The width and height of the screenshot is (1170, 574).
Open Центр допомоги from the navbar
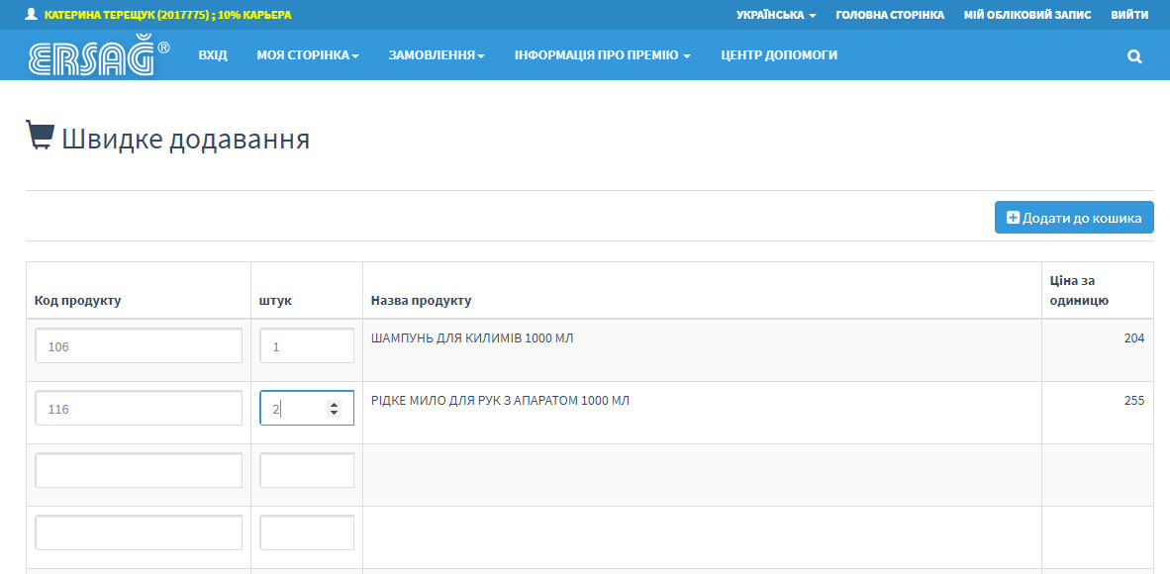point(778,55)
